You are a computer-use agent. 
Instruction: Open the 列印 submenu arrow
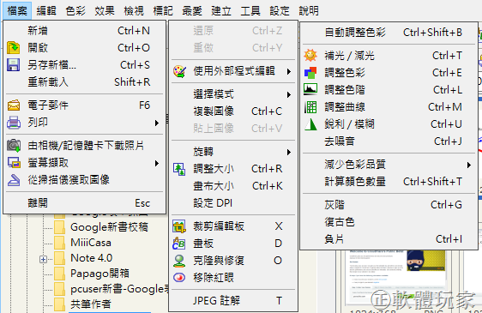click(x=157, y=123)
